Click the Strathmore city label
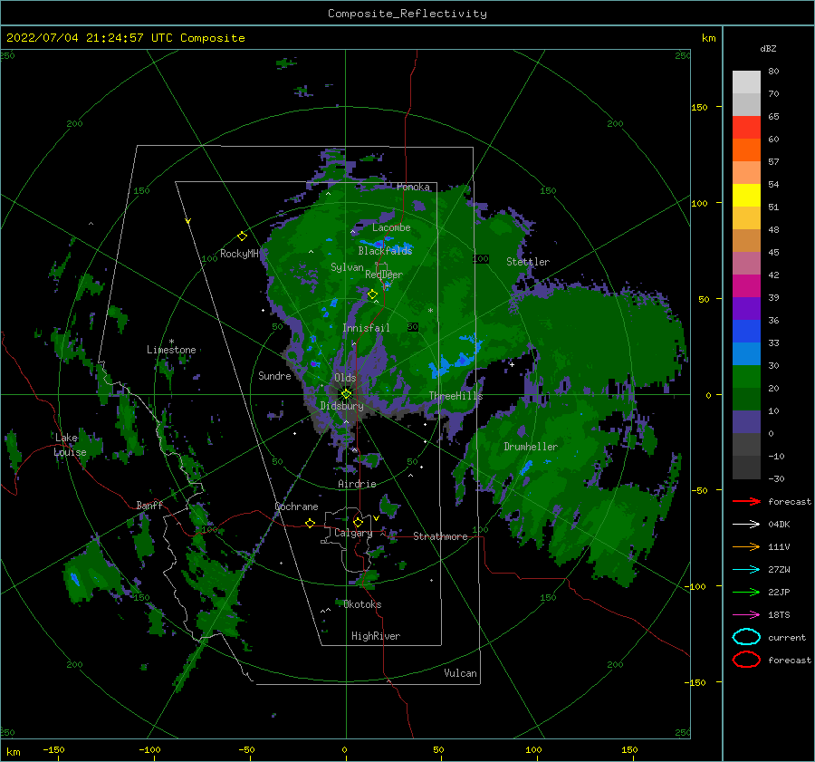 click(440, 536)
